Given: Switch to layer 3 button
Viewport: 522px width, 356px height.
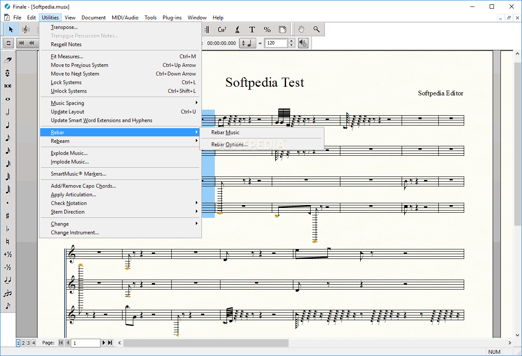Looking at the screenshot, I should pos(28,343).
